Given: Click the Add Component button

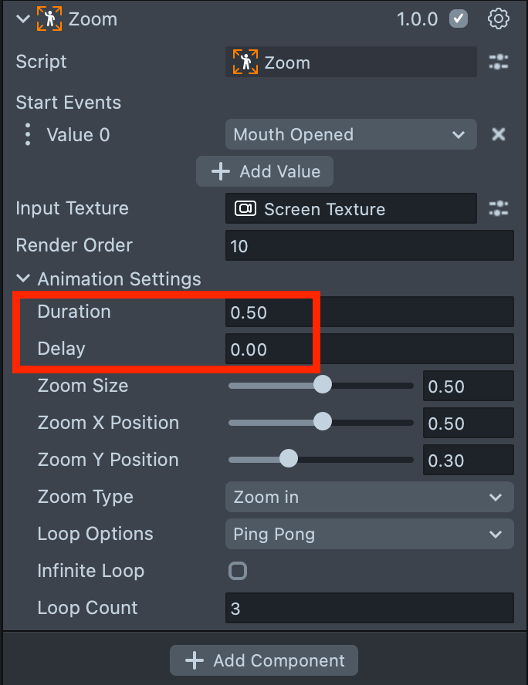Looking at the screenshot, I should click(x=264, y=660).
